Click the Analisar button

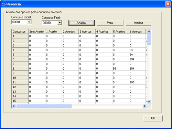coord(82,23)
